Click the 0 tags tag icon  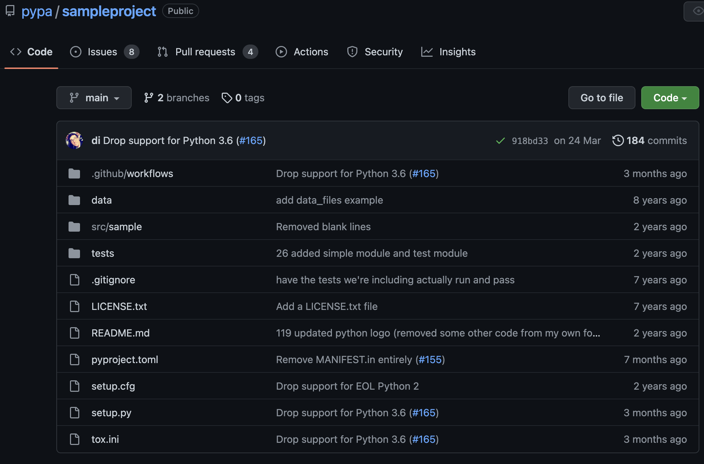227,98
